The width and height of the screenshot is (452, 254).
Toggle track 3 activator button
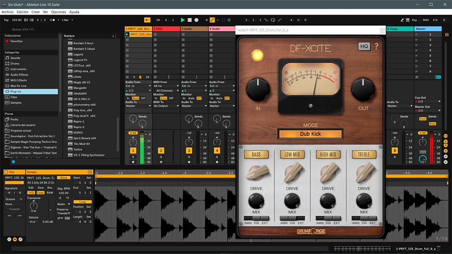(x=189, y=151)
